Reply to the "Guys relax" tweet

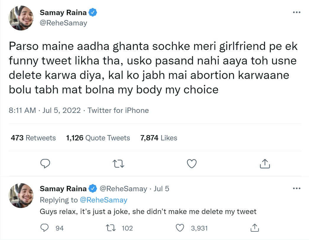pyautogui.click(x=45, y=228)
